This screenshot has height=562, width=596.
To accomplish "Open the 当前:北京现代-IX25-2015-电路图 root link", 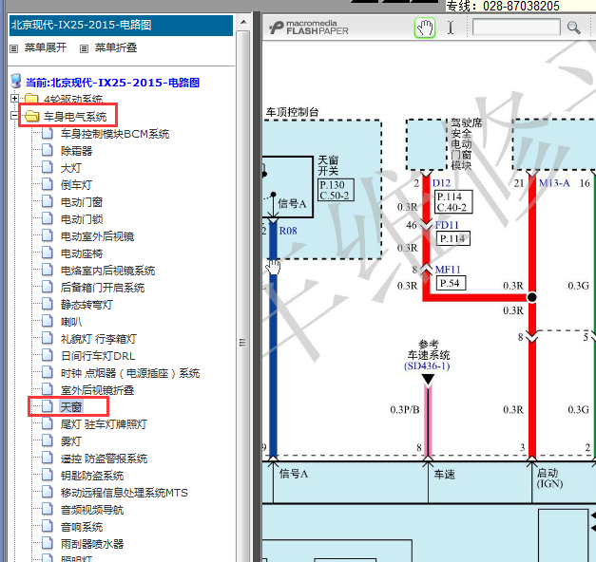I will 112,83.
